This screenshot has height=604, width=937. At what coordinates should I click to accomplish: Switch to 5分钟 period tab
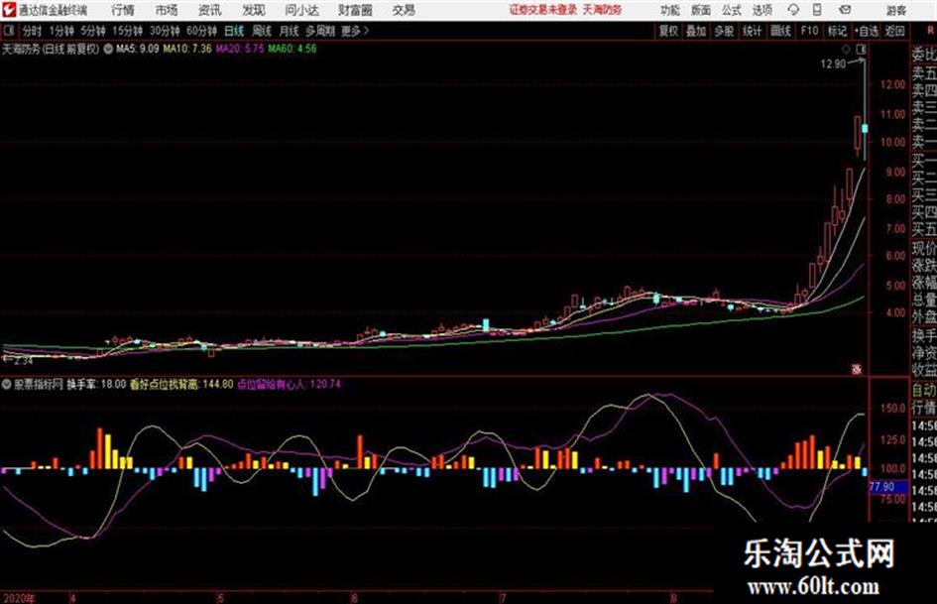click(93, 31)
